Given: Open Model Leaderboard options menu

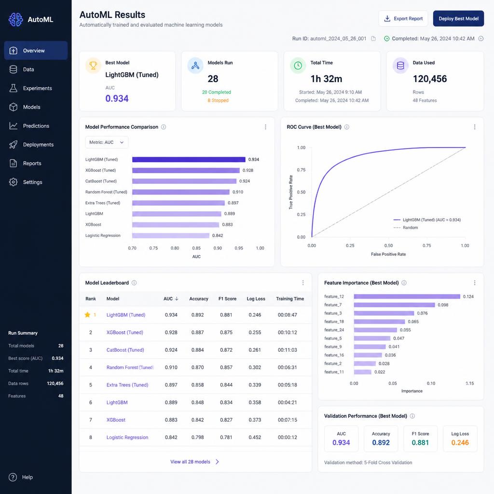Looking at the screenshot, I should [303, 283].
